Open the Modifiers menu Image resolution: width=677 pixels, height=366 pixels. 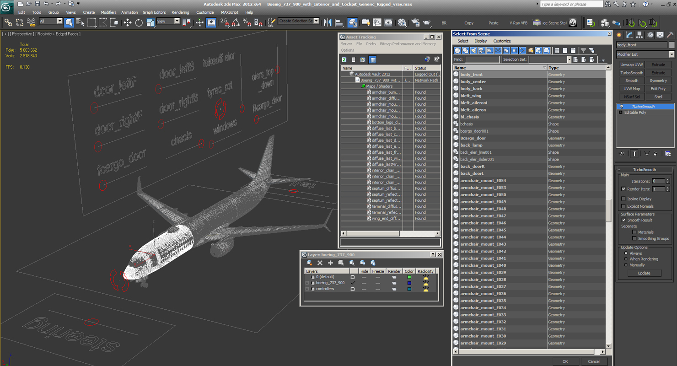point(108,12)
